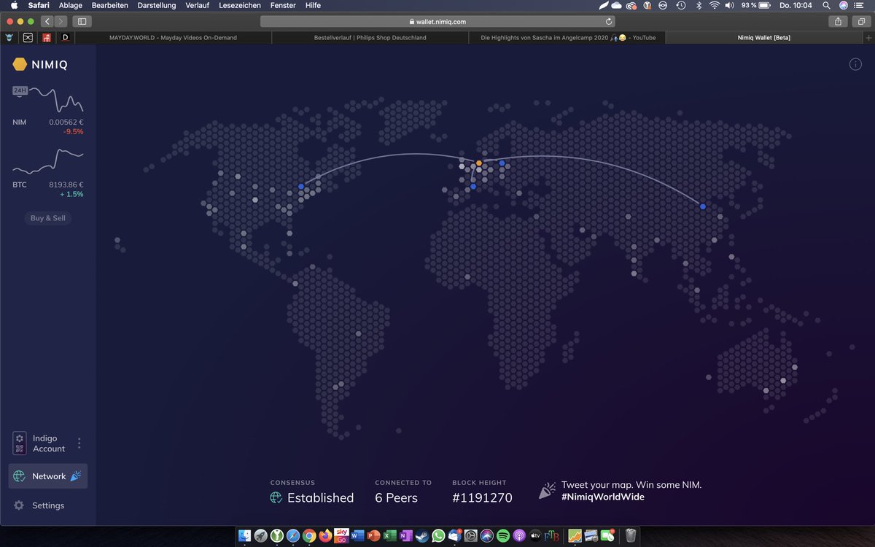
Task: Click the Tweet your map text
Action: [x=631, y=484]
